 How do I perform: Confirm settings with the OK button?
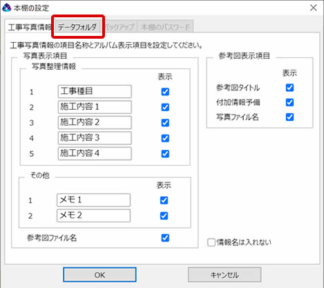coord(99,275)
